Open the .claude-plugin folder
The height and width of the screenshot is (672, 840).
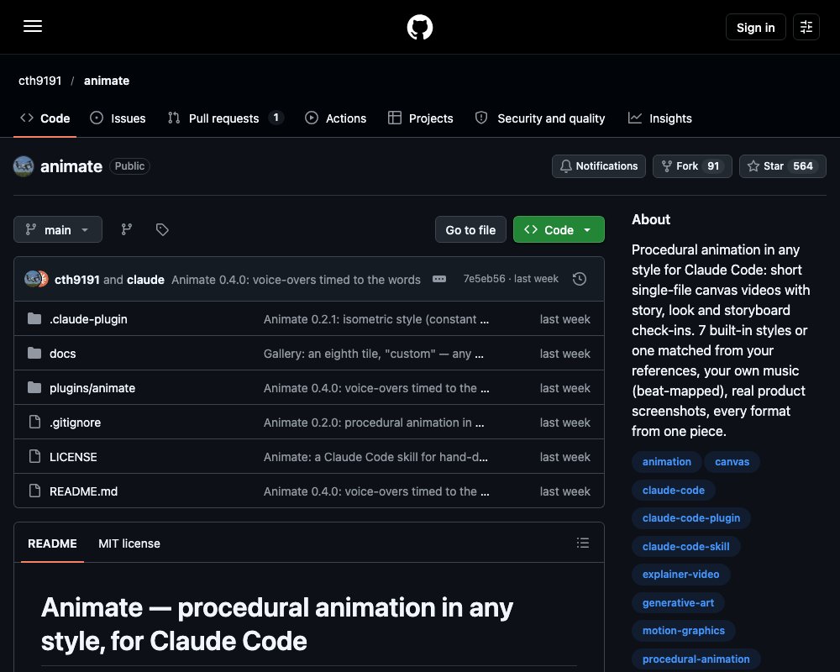(x=88, y=319)
